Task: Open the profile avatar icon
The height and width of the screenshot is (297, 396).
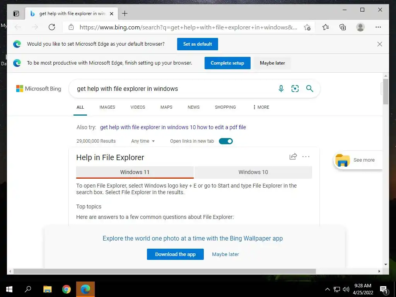Action: point(360,27)
